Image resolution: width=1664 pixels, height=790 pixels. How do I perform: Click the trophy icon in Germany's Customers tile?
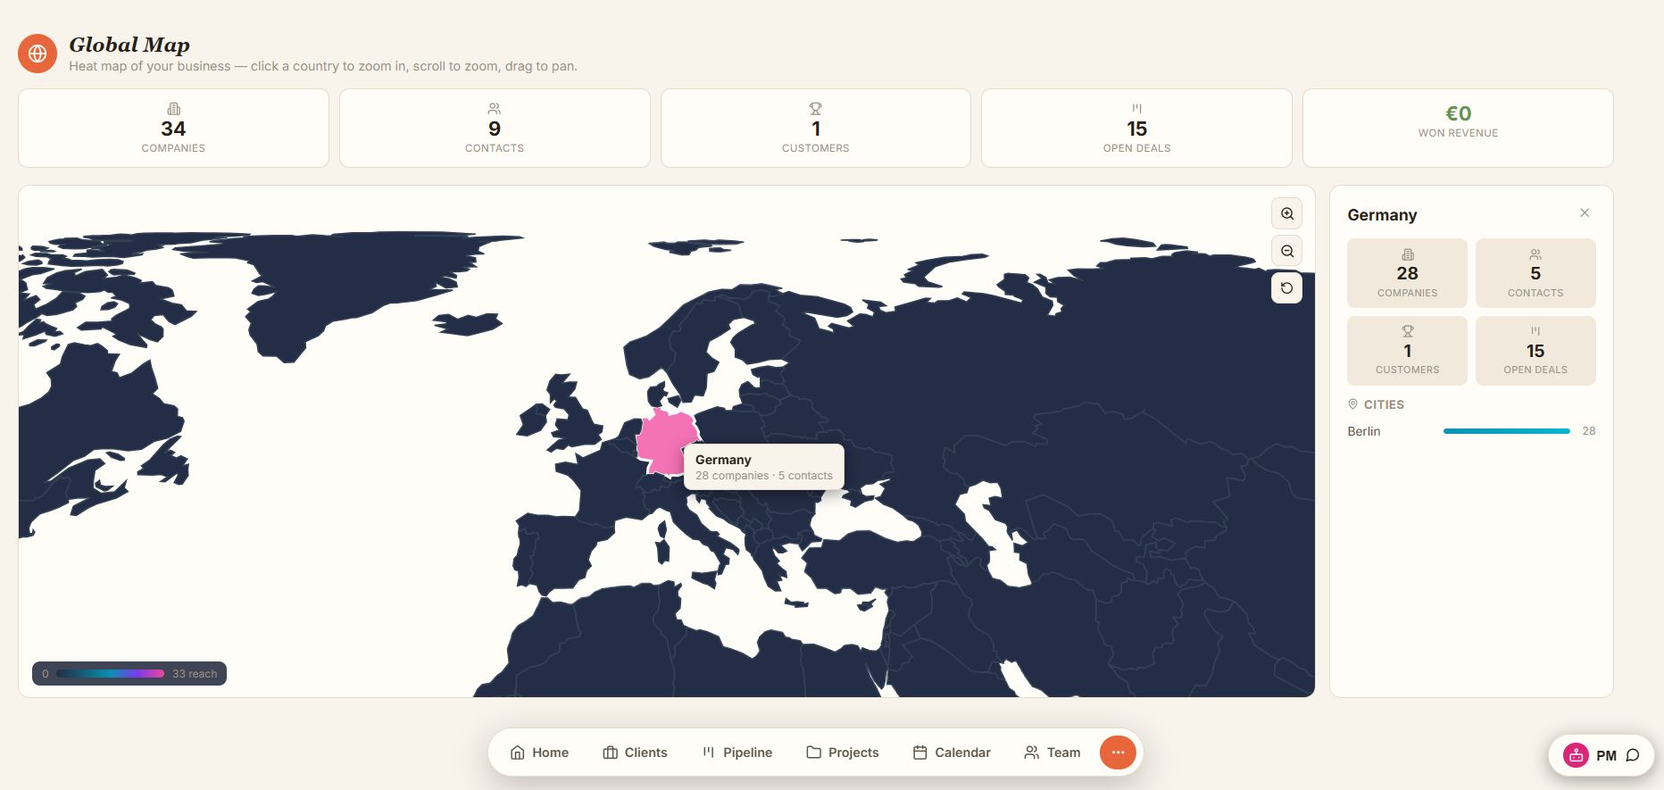point(1408,331)
